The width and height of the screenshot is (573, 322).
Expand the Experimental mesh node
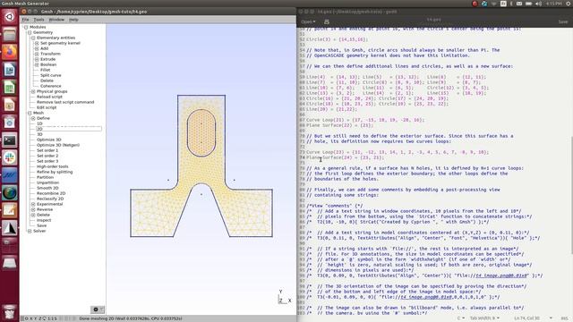(x=33, y=204)
